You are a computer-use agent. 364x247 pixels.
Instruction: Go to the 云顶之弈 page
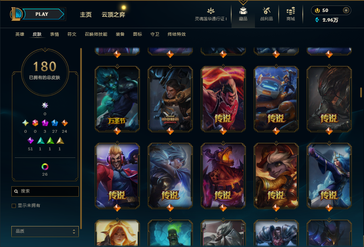point(113,15)
